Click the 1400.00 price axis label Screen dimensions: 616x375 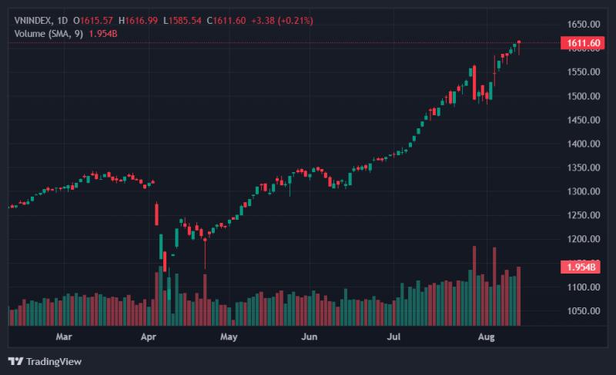pyautogui.click(x=584, y=144)
